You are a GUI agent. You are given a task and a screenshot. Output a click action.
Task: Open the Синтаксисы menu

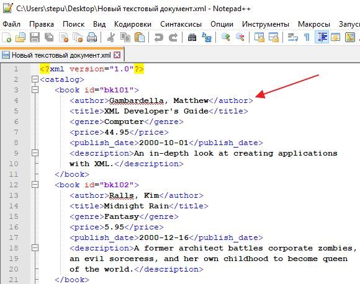[181, 24]
